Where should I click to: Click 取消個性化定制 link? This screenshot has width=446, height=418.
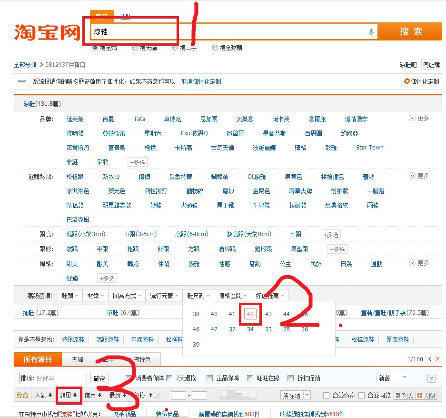(201, 82)
